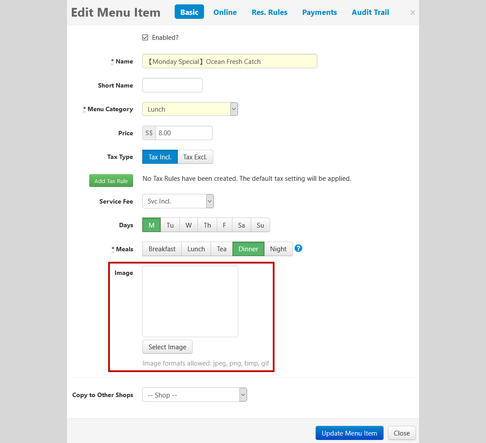The width and height of the screenshot is (486, 443).
Task: Toggle the Tea meal option
Action: (x=222, y=249)
